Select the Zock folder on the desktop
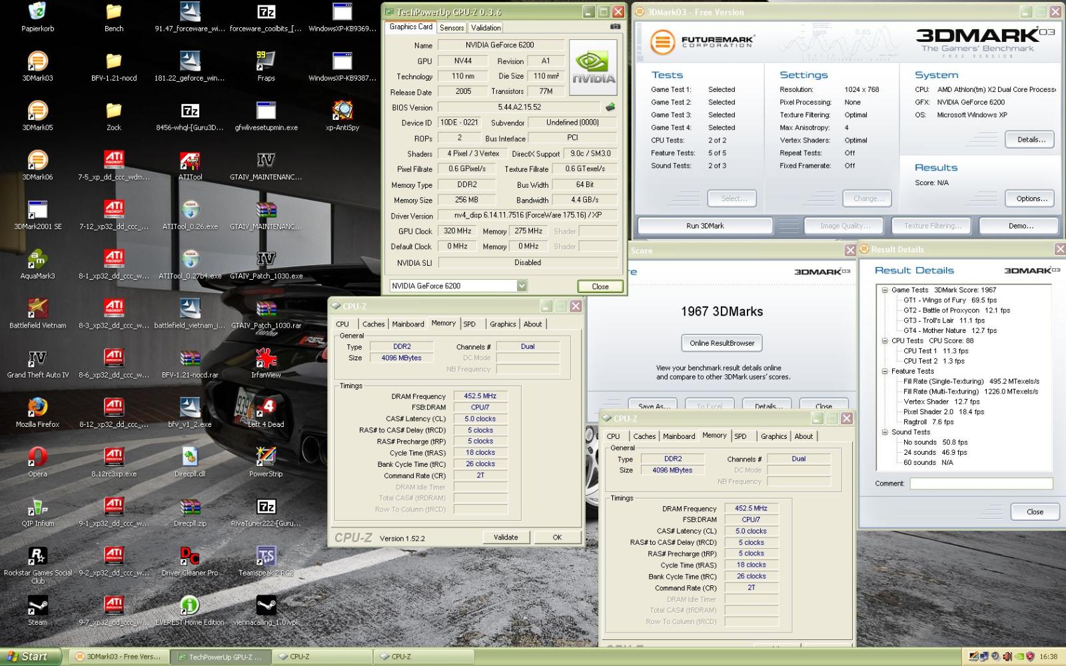This screenshot has height=666, width=1066. tap(114, 116)
